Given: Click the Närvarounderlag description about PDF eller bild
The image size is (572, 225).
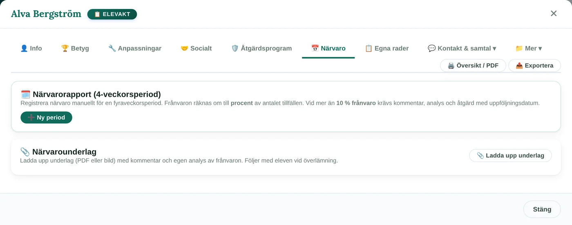Looking at the screenshot, I should point(179,161).
